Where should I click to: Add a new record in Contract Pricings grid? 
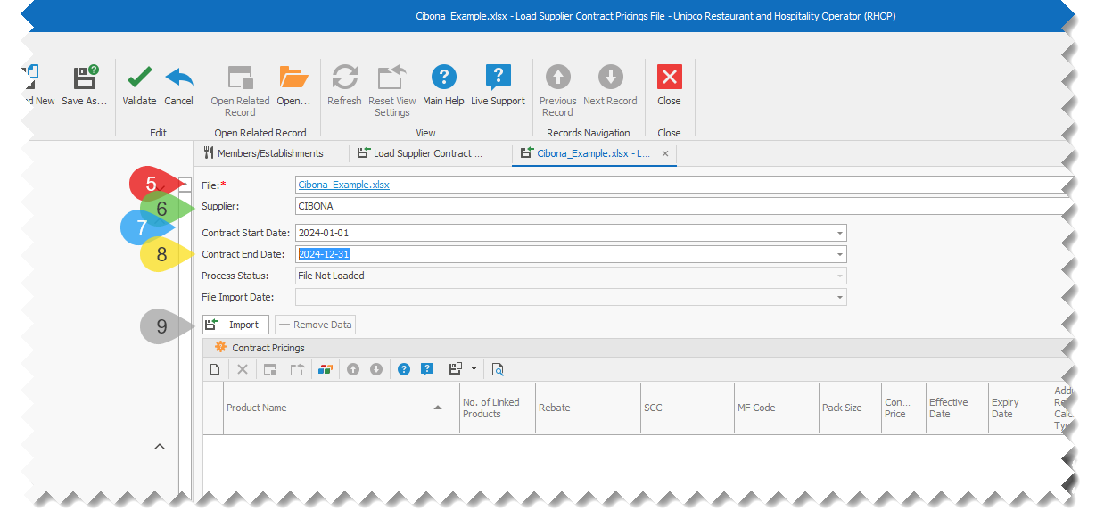(x=214, y=368)
